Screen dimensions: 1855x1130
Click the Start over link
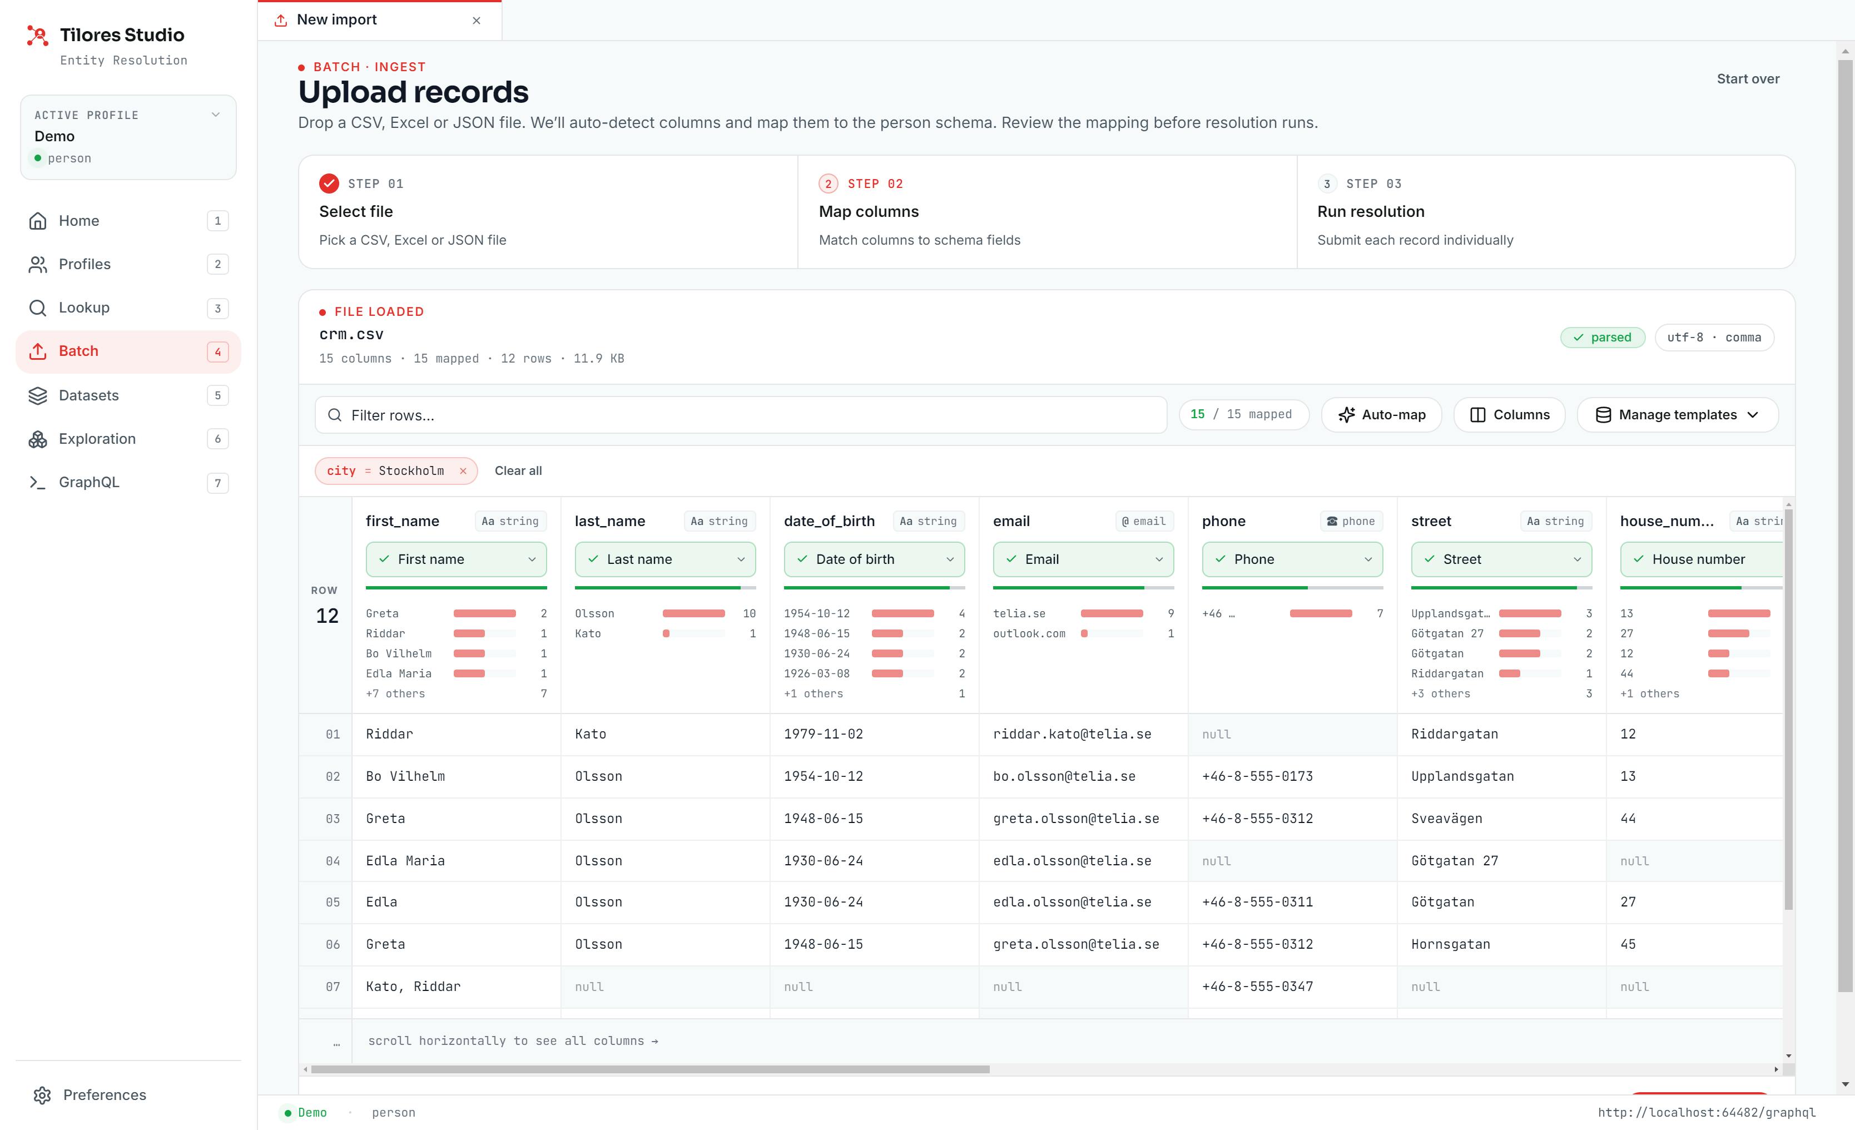(1748, 79)
